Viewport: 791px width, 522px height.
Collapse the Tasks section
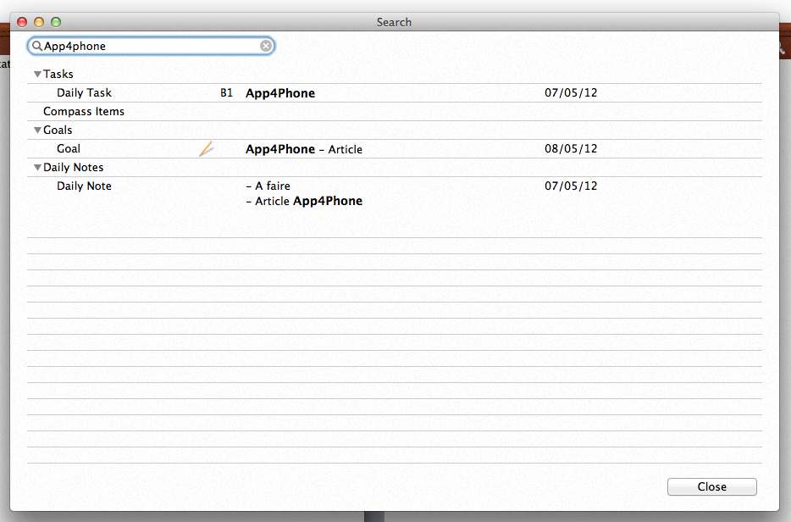[x=37, y=75]
